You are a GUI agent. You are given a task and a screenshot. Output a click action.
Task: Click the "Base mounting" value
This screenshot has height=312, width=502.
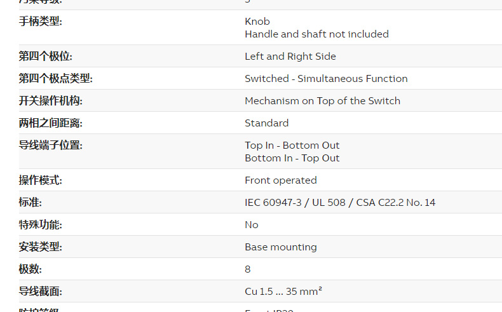(281, 247)
